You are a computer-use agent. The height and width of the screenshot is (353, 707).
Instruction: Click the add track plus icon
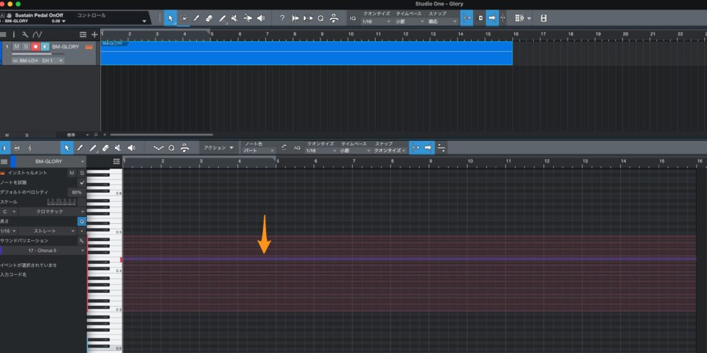pyautogui.click(x=95, y=34)
